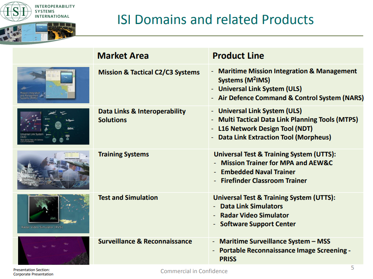This screenshot has width=373, height=279.
Task: Click UTTS heading in Training Systems row
Action: coord(275,154)
